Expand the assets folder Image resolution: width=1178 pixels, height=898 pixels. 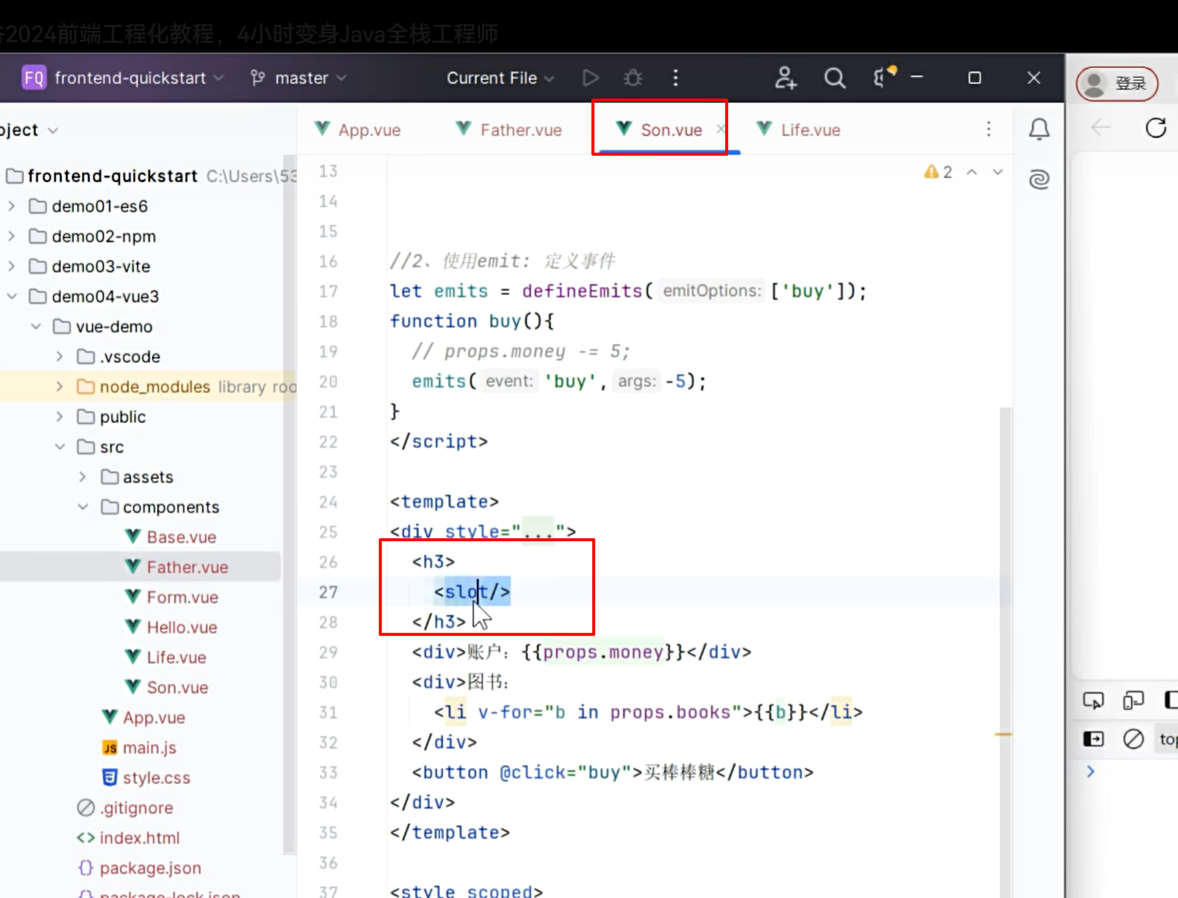83,476
